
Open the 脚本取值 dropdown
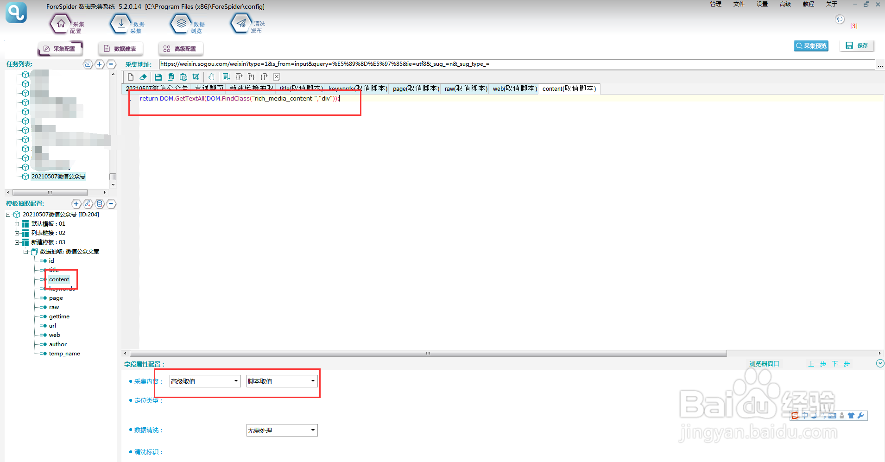tap(282, 381)
